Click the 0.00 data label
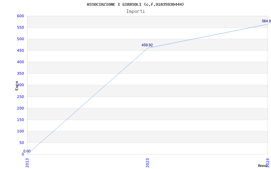The width and height of the screenshot is (271, 169). 27,151
